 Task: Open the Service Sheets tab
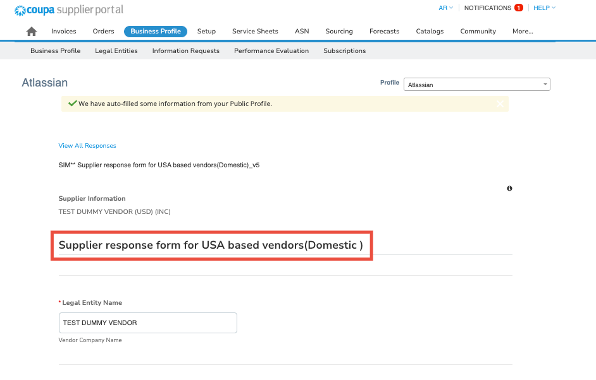coord(255,32)
